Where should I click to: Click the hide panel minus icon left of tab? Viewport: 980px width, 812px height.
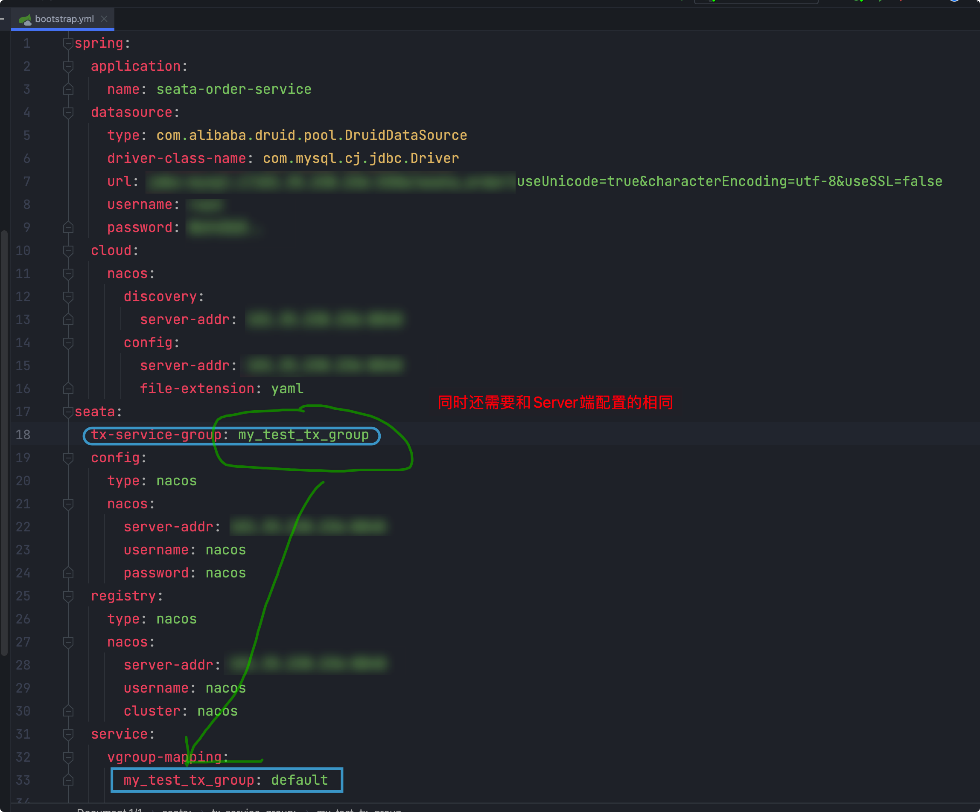click(x=2, y=19)
